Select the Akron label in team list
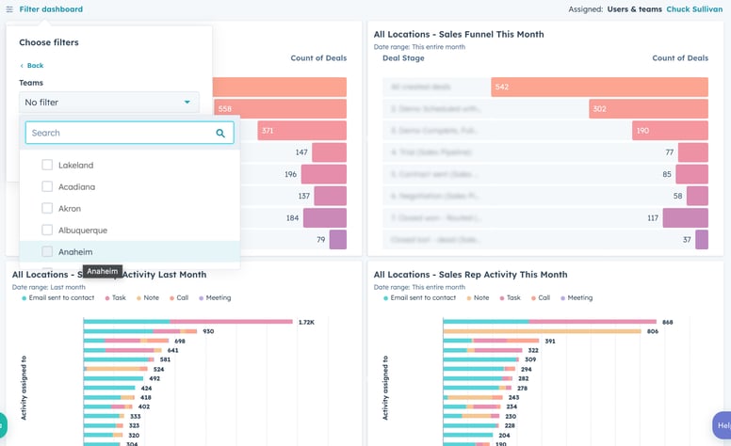 70,209
